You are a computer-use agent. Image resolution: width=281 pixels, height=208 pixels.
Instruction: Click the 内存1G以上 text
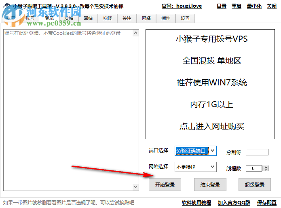coord(212,104)
